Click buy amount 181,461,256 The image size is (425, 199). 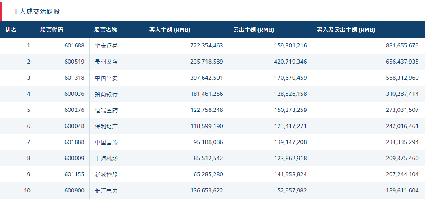coord(208,94)
